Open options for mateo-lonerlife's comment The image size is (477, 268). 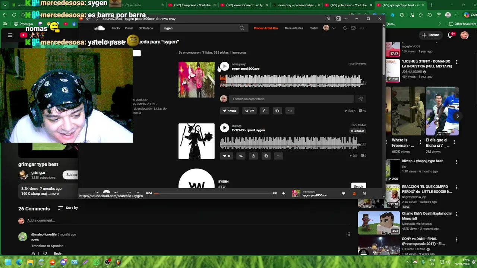[349, 234]
